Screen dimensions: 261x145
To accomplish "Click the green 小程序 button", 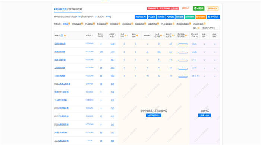I will (x=199, y=9).
